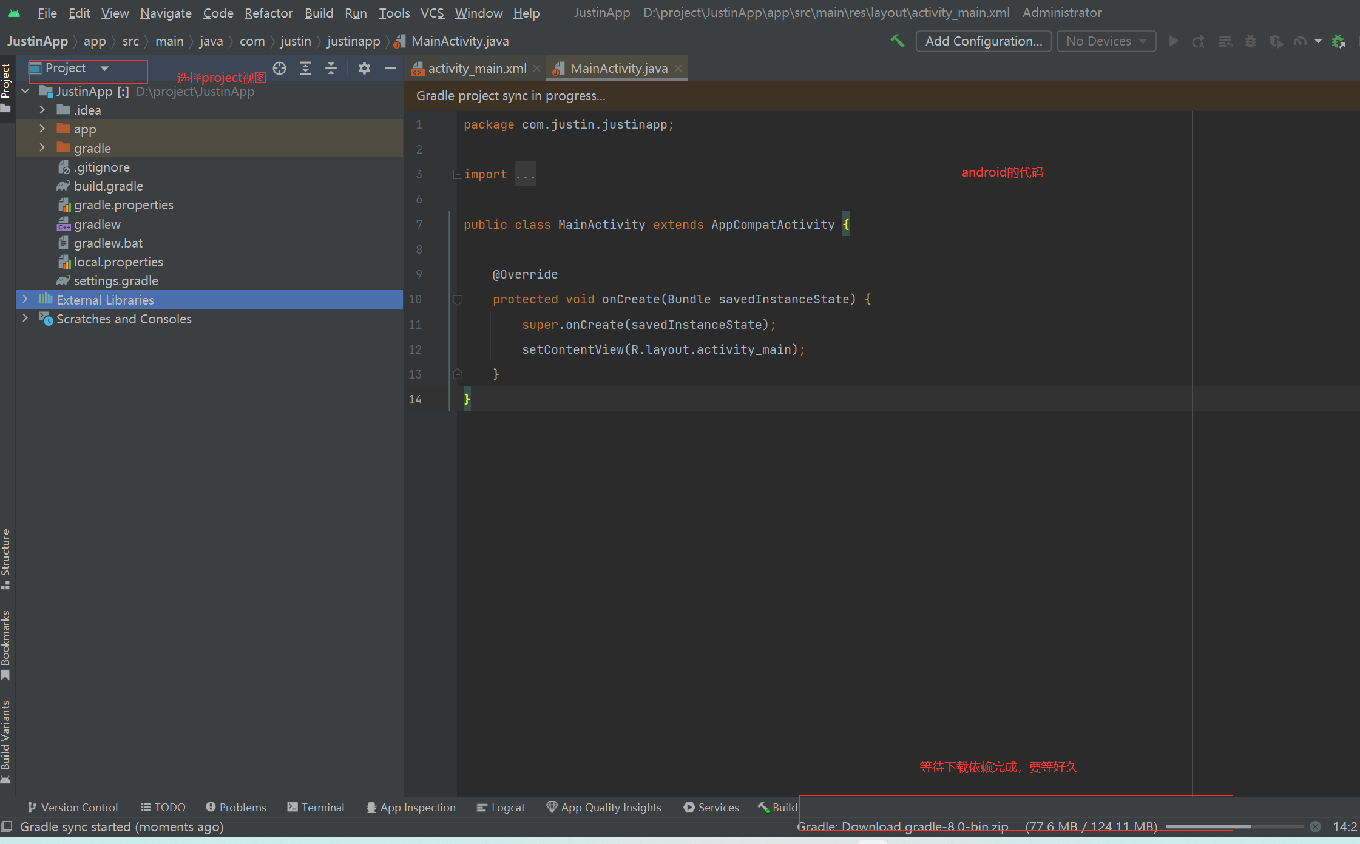The width and height of the screenshot is (1360, 844).
Task: Expand the app folder in project tree
Action: click(42, 129)
